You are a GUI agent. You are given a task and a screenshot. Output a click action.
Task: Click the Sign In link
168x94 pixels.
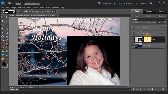pos(18,3)
